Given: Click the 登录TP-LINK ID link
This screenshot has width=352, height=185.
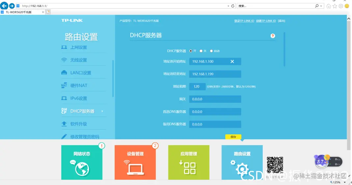Looking at the screenshot, I should click(244, 21).
